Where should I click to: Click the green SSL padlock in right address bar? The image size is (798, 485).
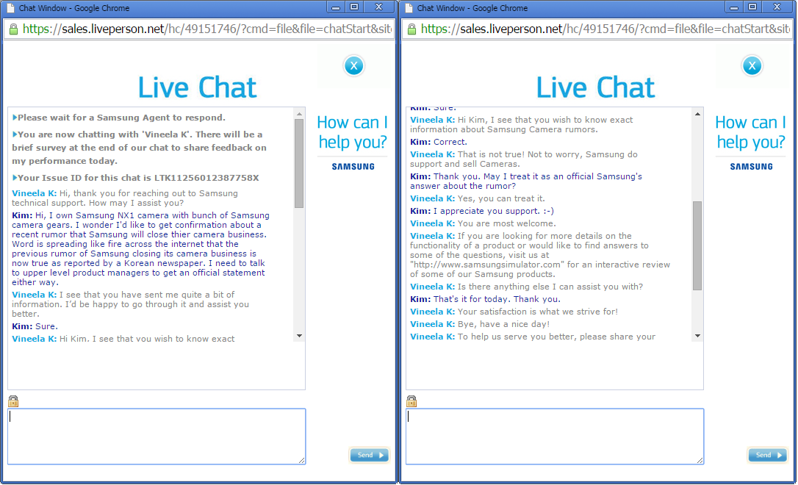[411, 29]
